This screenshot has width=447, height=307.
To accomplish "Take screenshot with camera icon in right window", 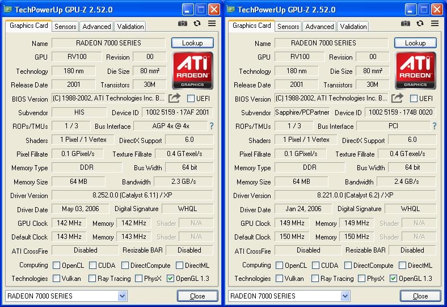I will (406, 23).
